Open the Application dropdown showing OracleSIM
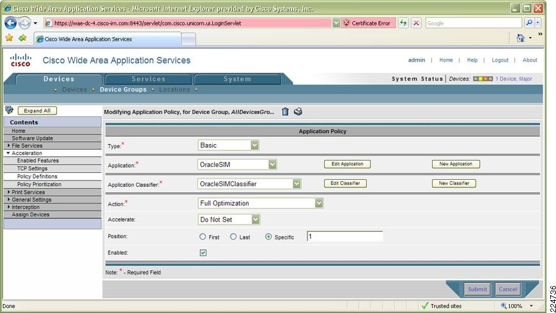The width and height of the screenshot is (556, 313). coord(237,165)
